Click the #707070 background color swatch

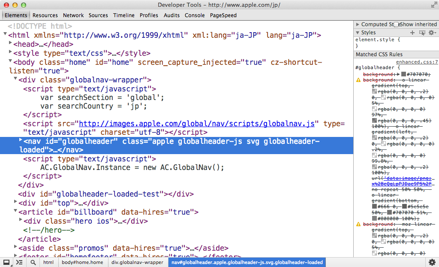click(403, 74)
